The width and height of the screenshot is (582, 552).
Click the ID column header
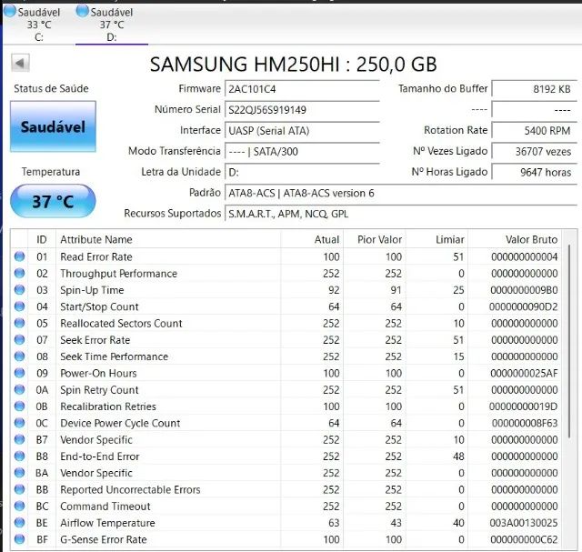[x=42, y=239]
